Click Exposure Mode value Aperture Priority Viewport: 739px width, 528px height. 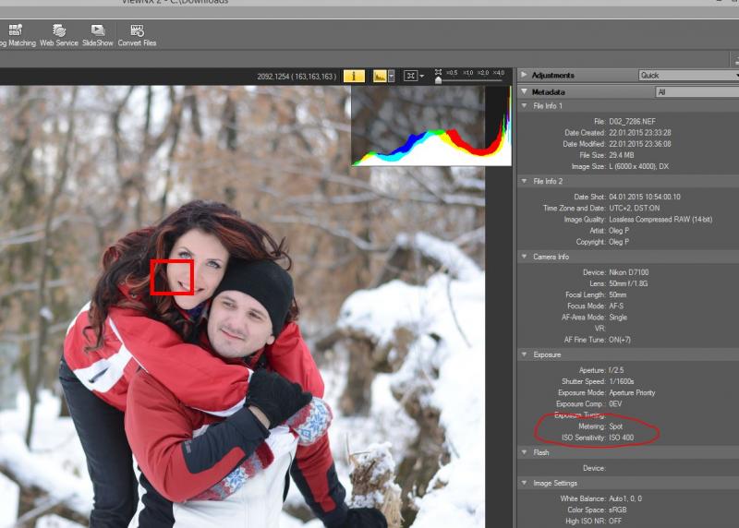pyautogui.click(x=632, y=393)
